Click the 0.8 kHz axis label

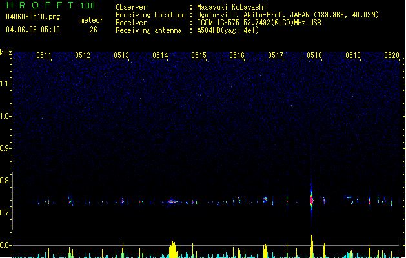[x=5, y=181]
